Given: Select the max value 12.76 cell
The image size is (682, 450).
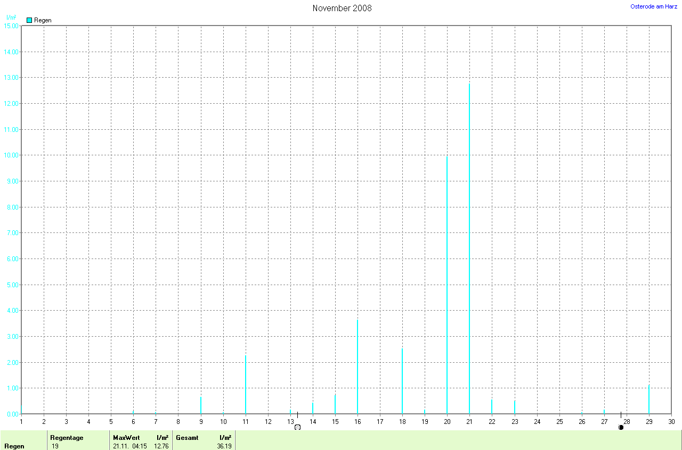Looking at the screenshot, I should click(161, 446).
